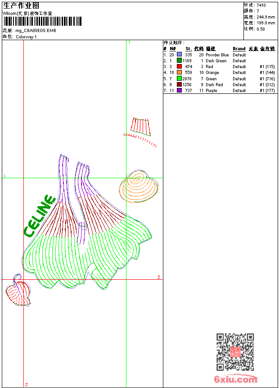
Task: Click stitch count '474' in the Red row
Action: pyautogui.click(x=189, y=67)
